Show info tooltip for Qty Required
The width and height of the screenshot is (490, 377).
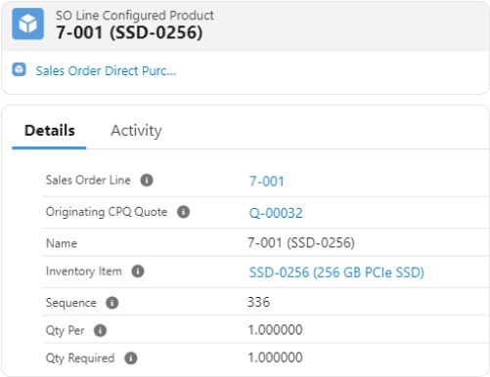click(x=131, y=358)
